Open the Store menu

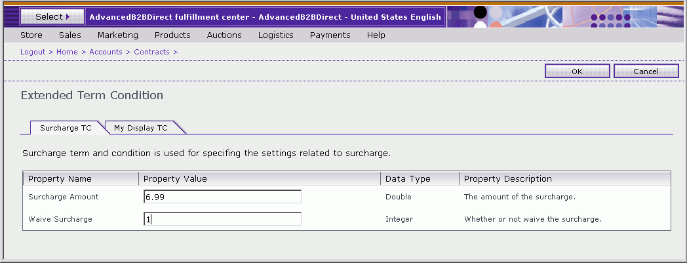(x=31, y=35)
